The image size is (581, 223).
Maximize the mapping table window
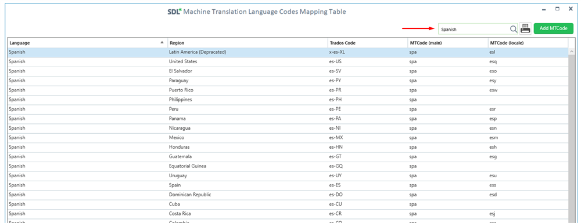[557, 9]
